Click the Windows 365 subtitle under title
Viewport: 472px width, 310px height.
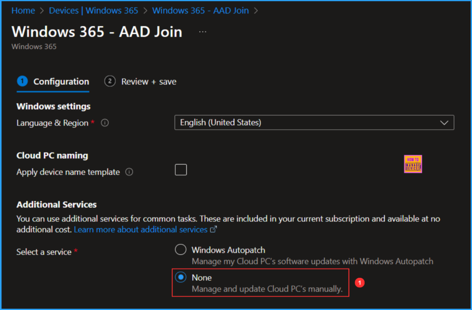(34, 47)
